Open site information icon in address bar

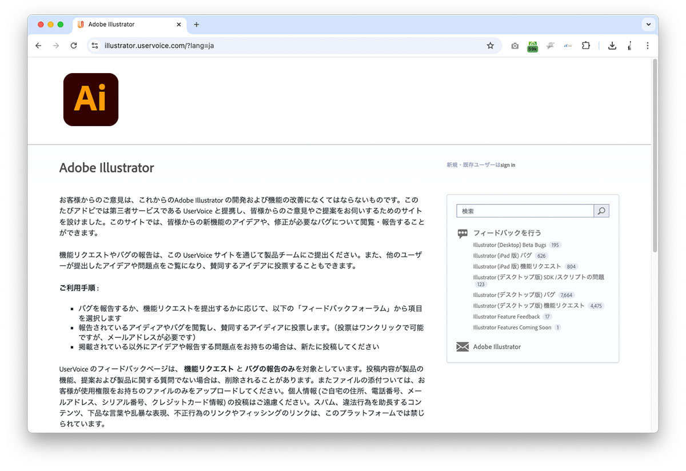(95, 46)
